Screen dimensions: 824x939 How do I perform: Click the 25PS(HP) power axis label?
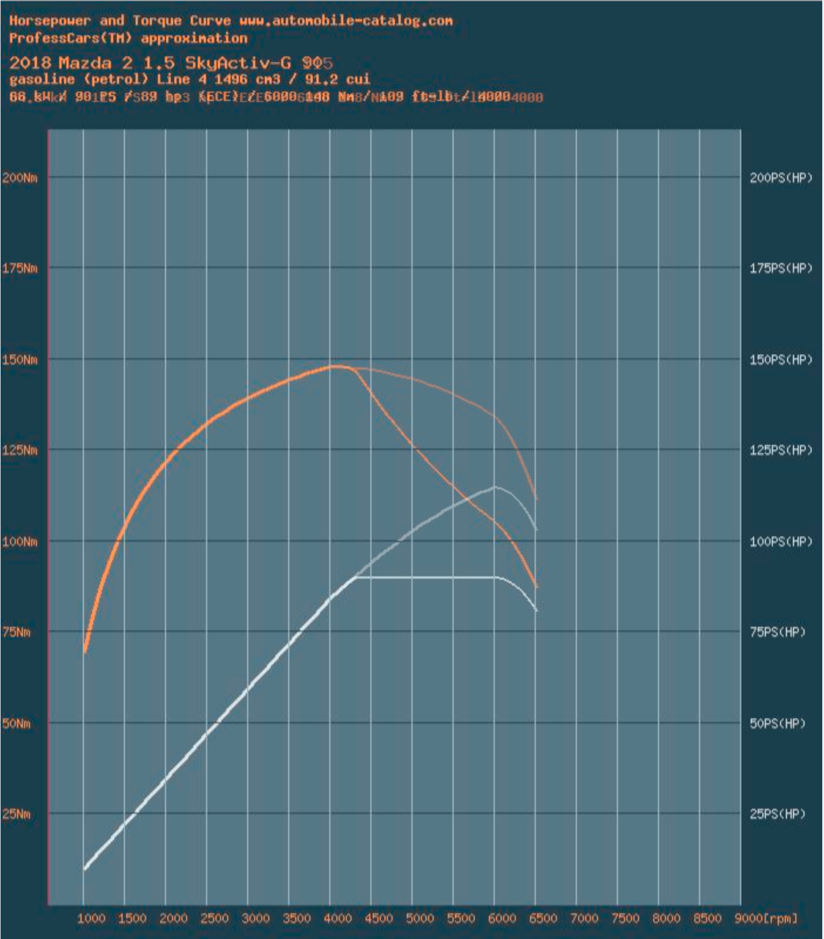click(778, 814)
